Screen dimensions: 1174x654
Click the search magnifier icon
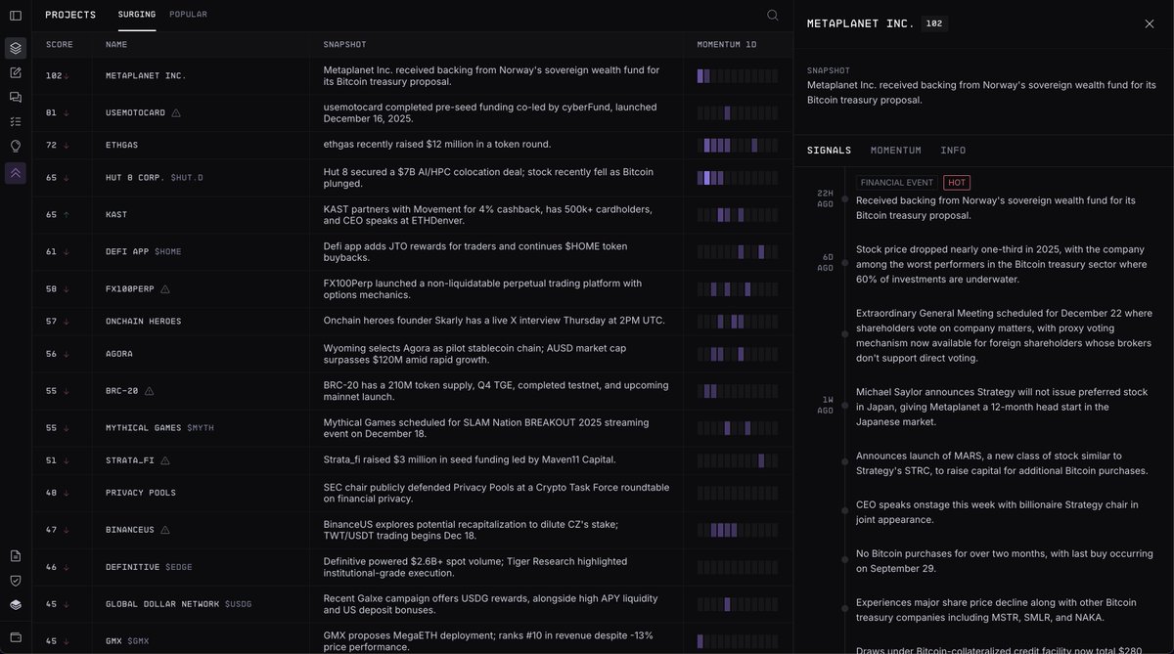point(773,15)
